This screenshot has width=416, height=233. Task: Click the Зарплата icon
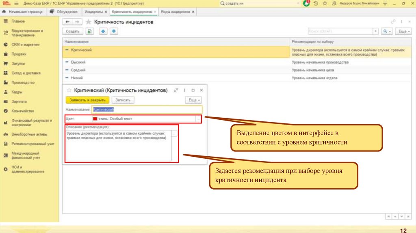[6, 101]
